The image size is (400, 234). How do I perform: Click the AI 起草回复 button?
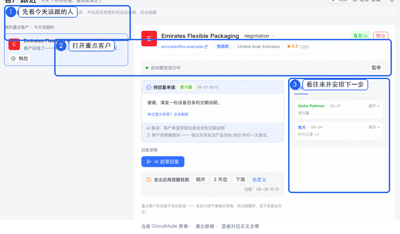click(x=163, y=162)
